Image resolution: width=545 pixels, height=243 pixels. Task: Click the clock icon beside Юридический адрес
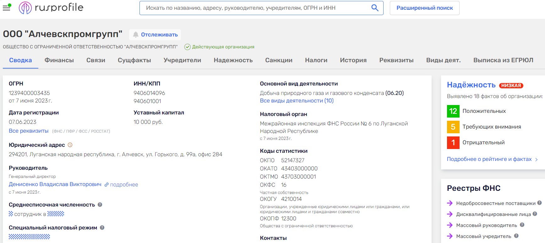(x=70, y=145)
